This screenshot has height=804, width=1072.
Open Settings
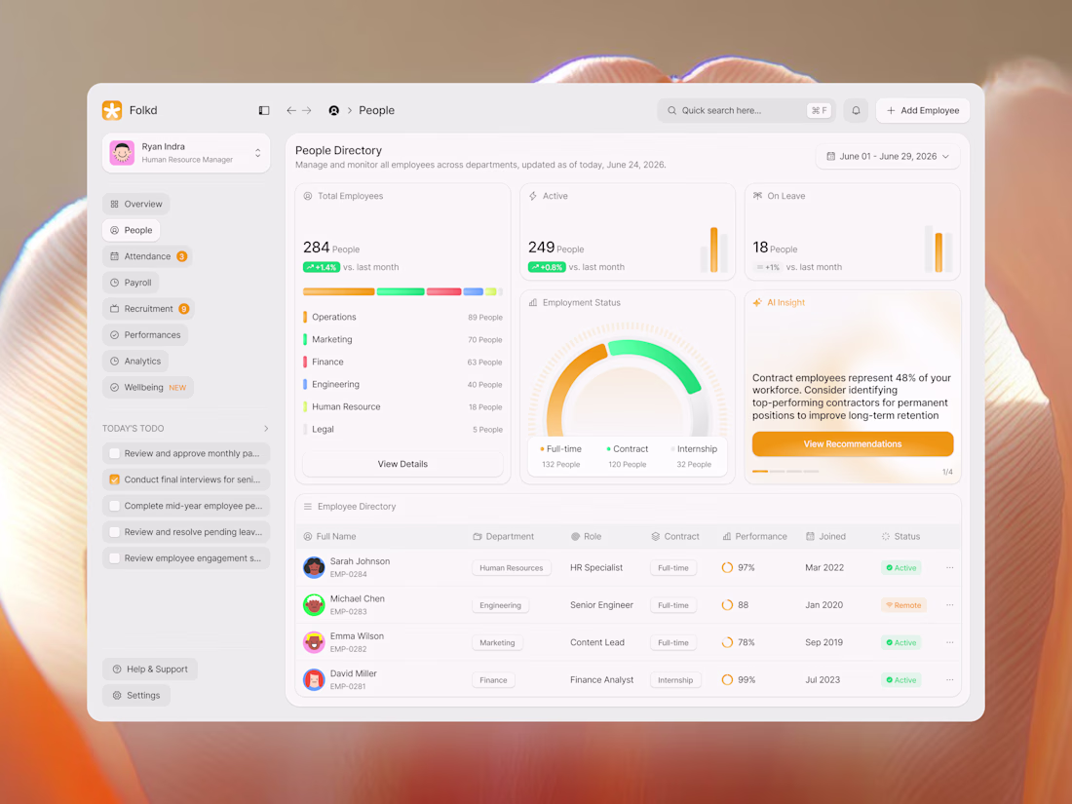(x=136, y=695)
